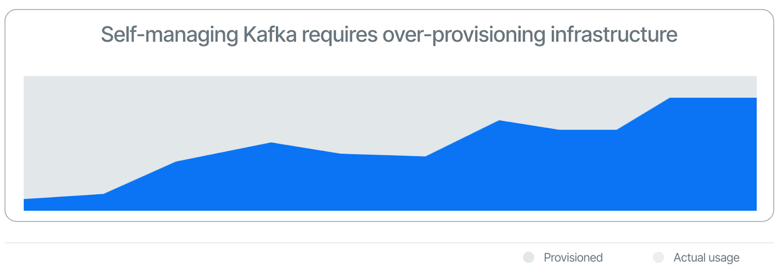This screenshot has height=275, width=780.
Task: Toggle the Provisioned series via its label
Action: 573,257
